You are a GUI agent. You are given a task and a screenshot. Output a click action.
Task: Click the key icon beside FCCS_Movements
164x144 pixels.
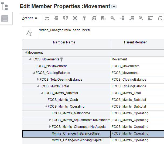point(61,59)
